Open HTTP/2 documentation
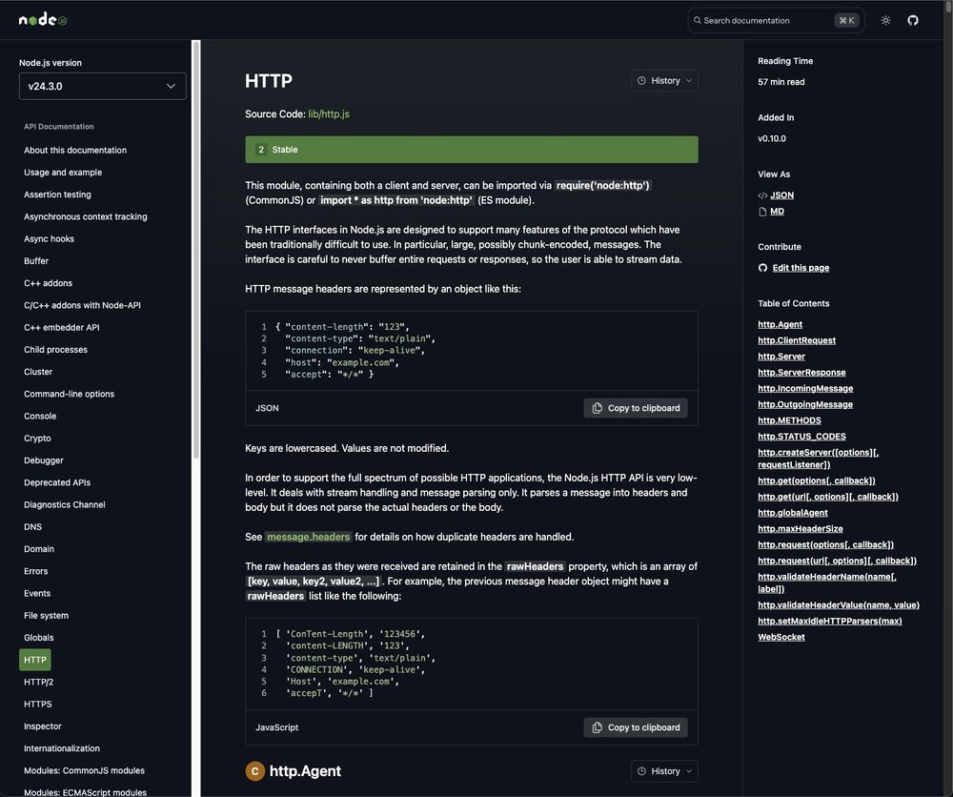 tap(38, 682)
